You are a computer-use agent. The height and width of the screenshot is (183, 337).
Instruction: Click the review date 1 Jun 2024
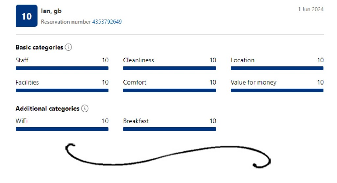pos(311,9)
